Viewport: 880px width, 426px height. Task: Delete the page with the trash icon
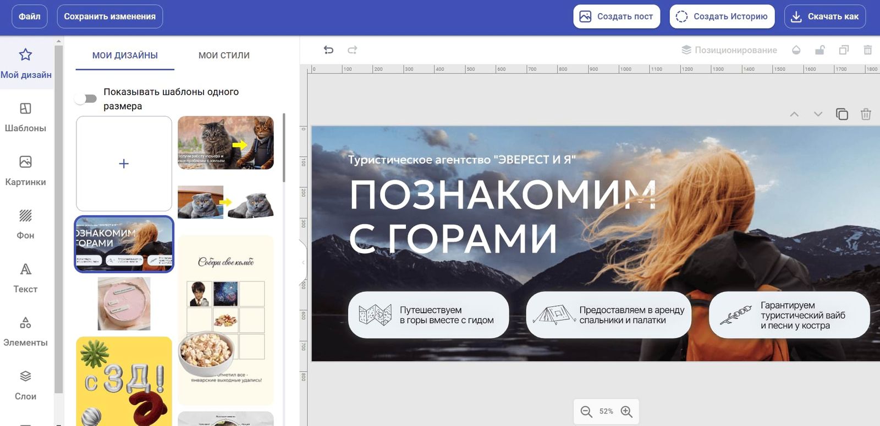tap(866, 114)
